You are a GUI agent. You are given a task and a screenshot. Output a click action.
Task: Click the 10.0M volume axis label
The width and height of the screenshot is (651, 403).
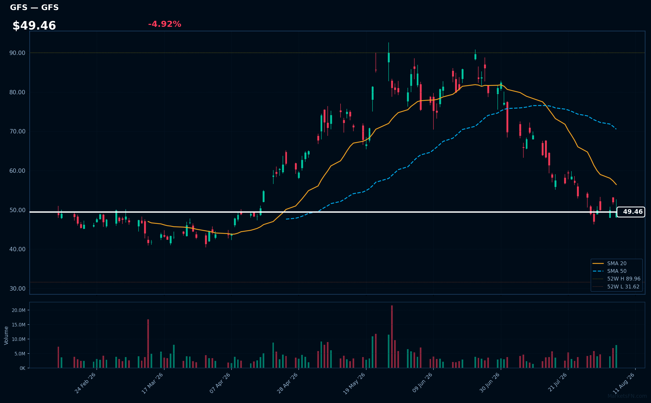pyautogui.click(x=19, y=339)
